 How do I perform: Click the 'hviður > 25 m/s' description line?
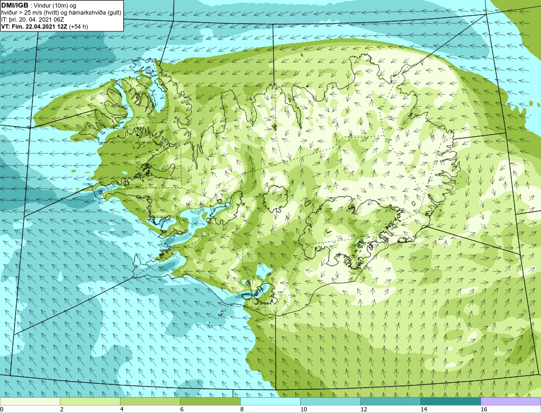pos(61,13)
